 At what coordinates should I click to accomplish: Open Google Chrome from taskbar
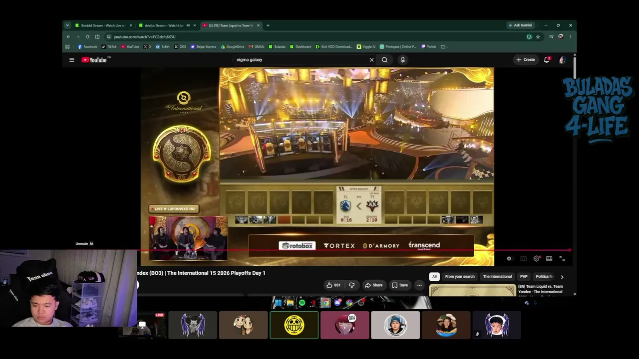tap(325, 303)
